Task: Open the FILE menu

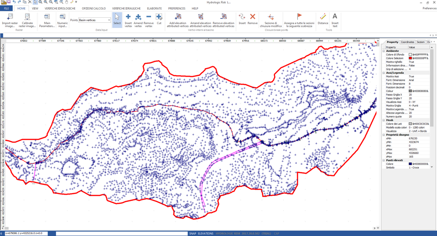Action: coord(6,8)
